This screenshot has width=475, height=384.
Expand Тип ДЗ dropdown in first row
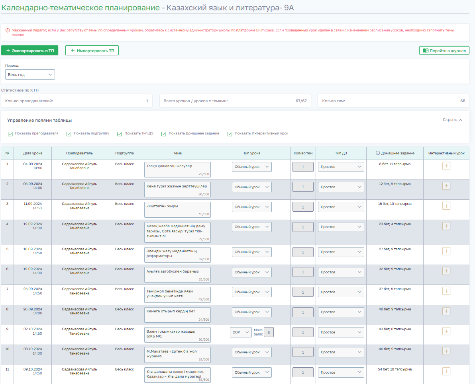(341, 167)
